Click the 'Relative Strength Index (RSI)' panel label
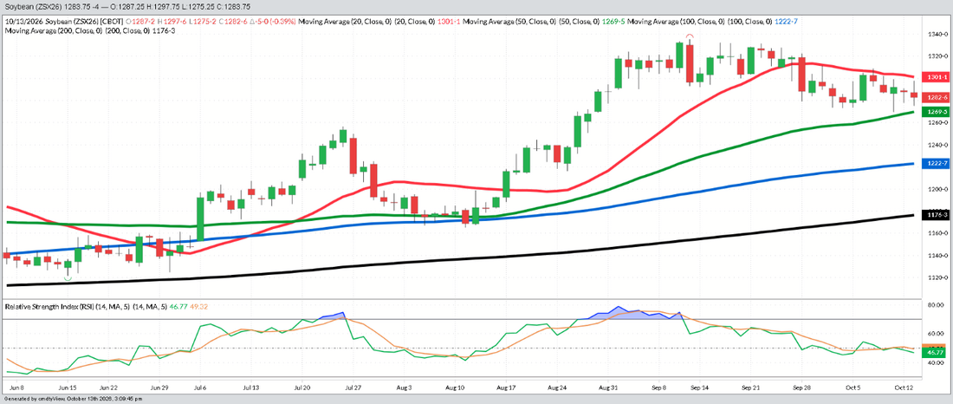This screenshot has width=953, height=404. click(x=50, y=307)
